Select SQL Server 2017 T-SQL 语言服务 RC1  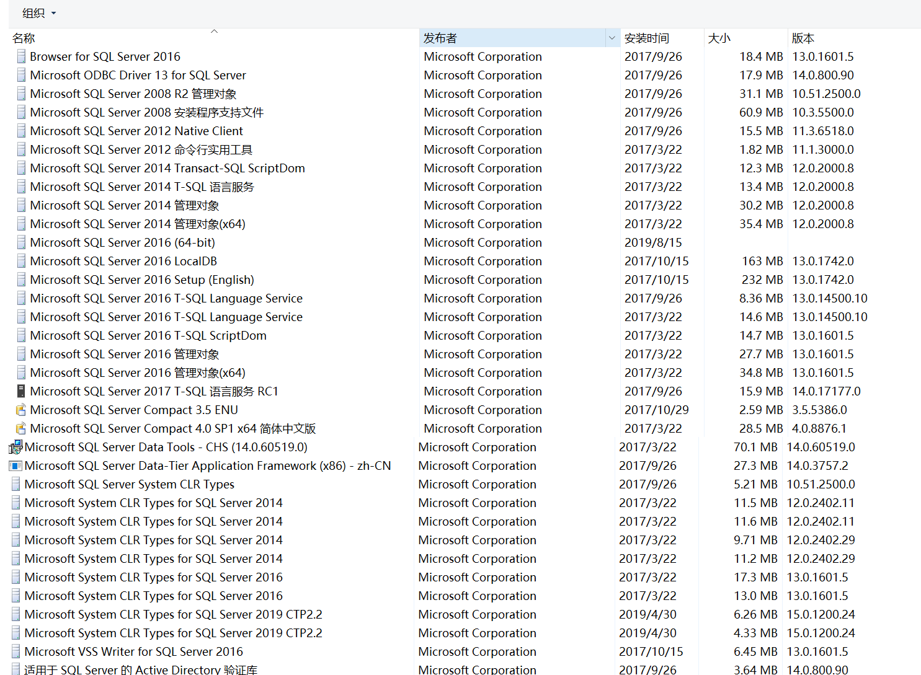154,391
